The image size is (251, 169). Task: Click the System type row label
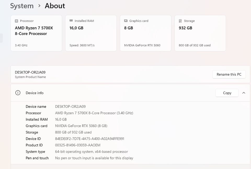pyautogui.click(x=35, y=152)
